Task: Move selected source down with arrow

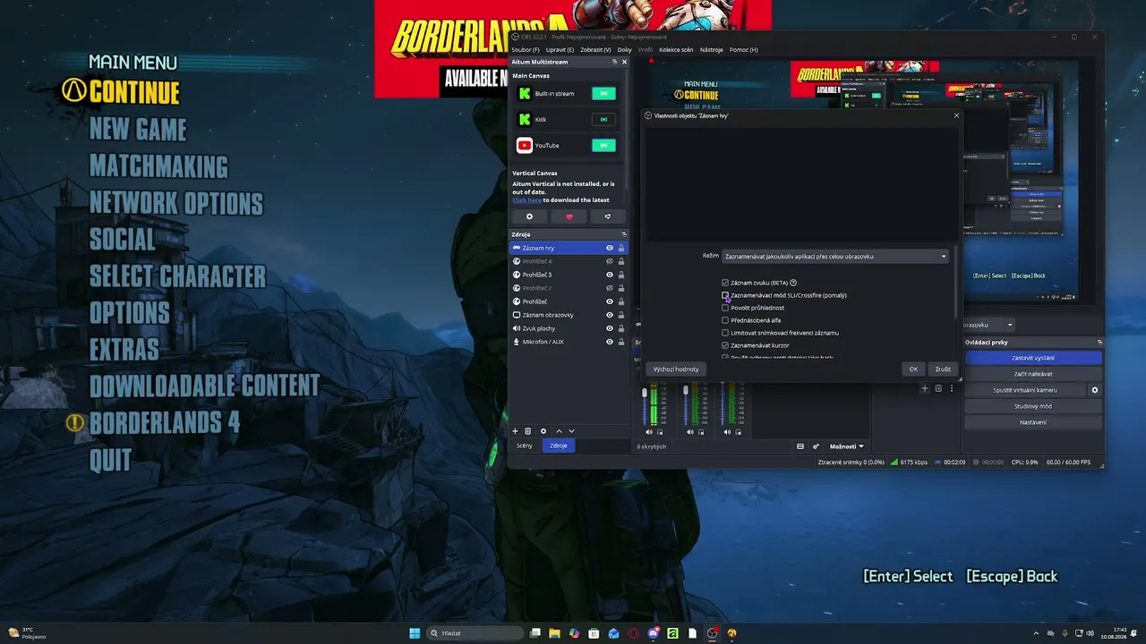Action: pos(571,431)
